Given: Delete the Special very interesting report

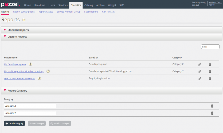Looking at the screenshot, I should [x=210, y=78].
